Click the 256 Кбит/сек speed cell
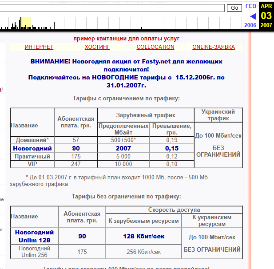 tap(143, 252)
